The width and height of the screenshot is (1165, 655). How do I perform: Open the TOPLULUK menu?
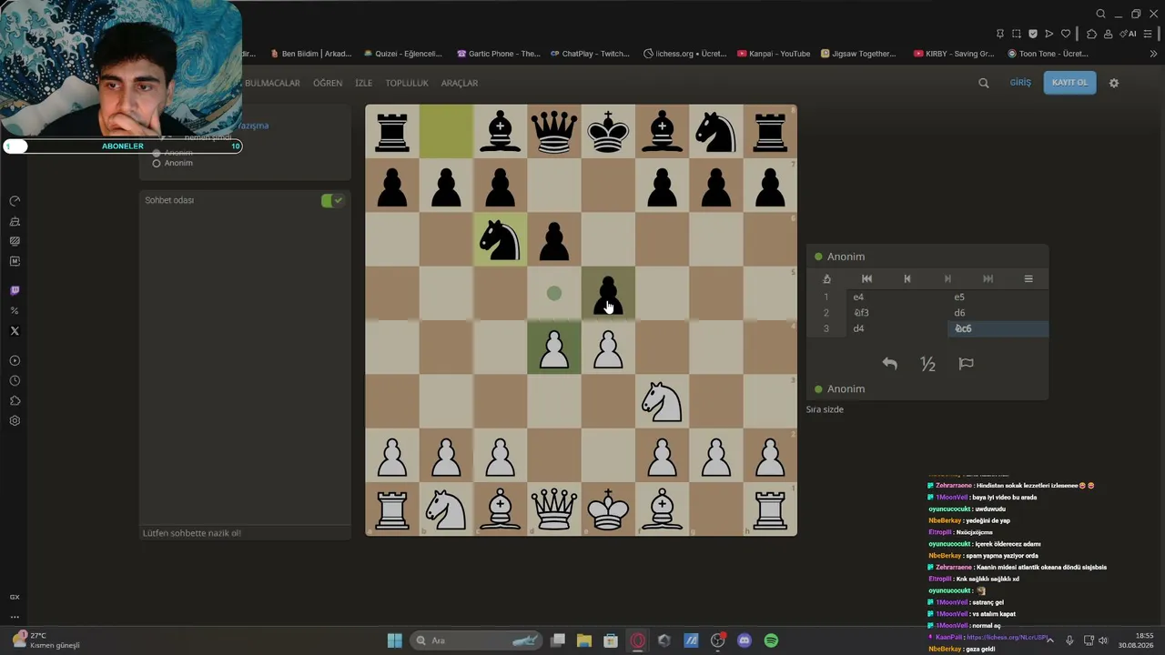tap(407, 83)
